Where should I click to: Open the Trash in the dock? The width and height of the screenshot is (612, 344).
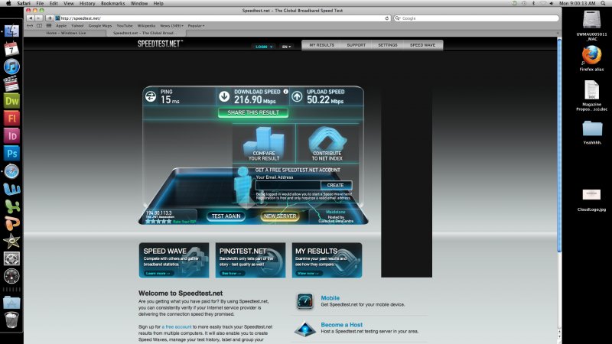11,320
